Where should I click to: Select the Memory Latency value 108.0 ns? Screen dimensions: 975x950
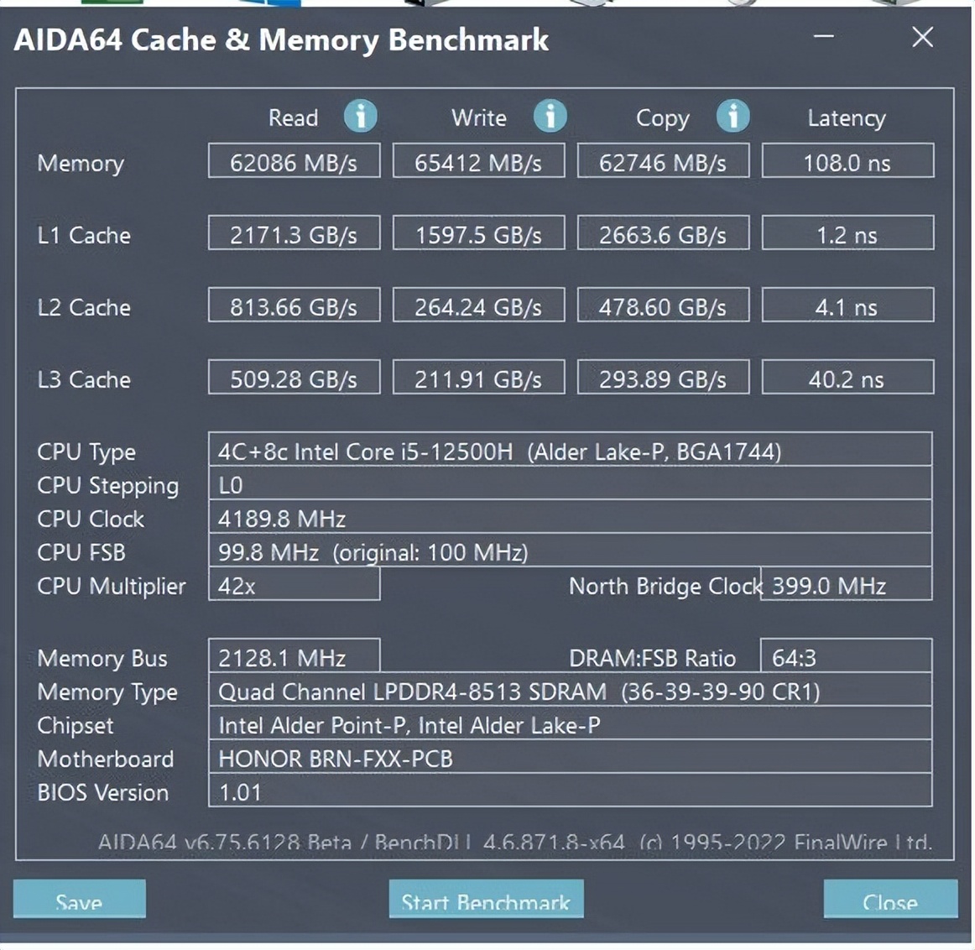[x=847, y=161]
